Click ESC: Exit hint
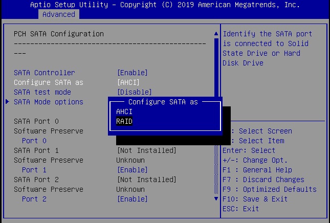The width and height of the screenshot is (330, 223). point(241,209)
